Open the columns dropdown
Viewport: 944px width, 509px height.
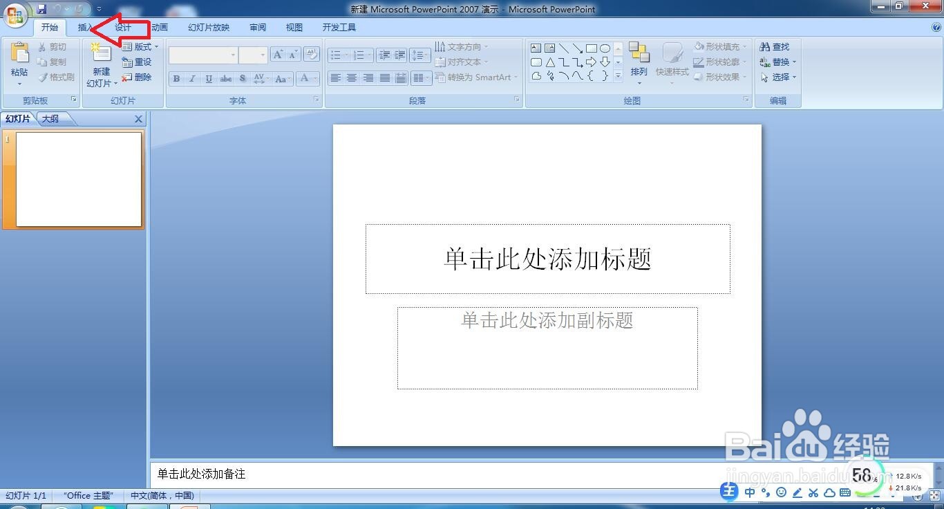pyautogui.click(x=421, y=78)
